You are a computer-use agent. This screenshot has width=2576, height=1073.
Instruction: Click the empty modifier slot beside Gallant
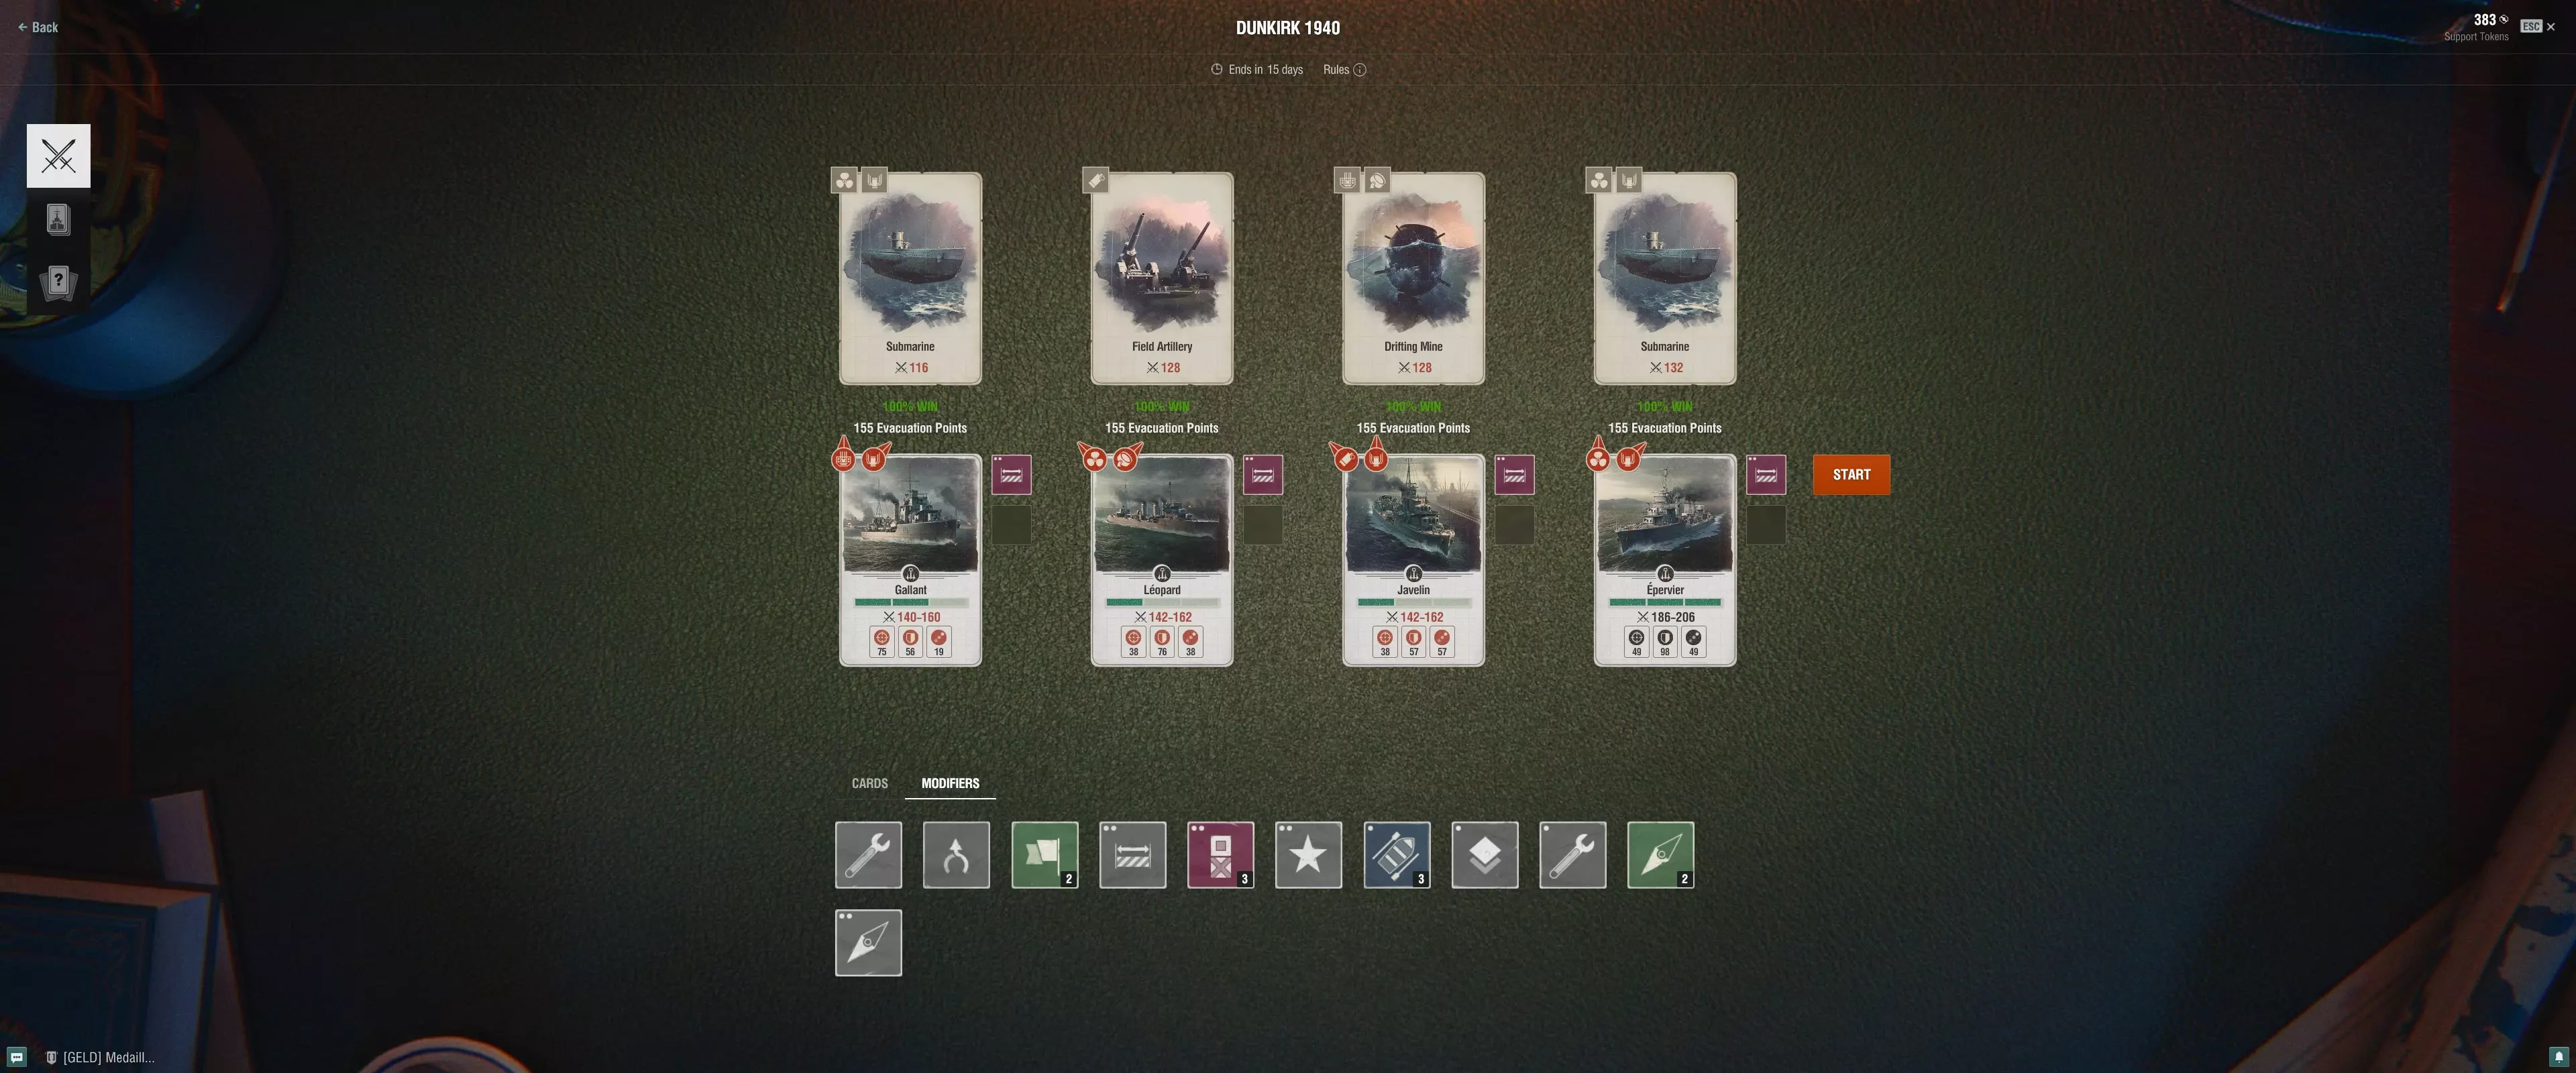(1011, 524)
